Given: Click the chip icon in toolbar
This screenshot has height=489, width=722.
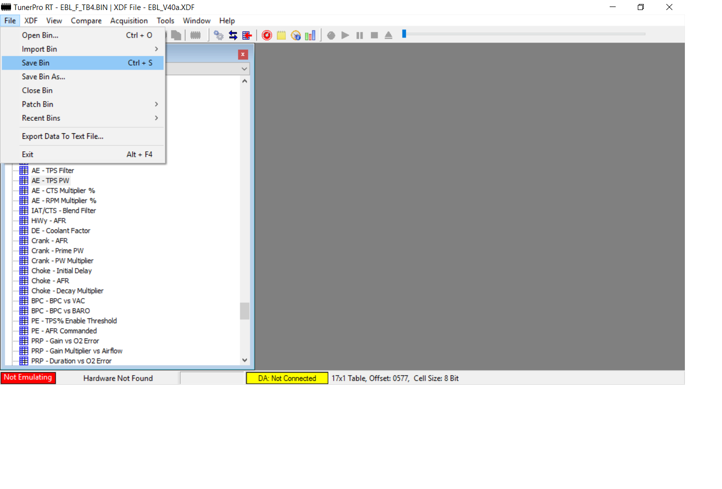Looking at the screenshot, I should click(196, 35).
